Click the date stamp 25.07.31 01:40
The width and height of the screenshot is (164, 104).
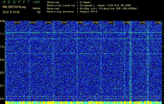pos(11,12)
